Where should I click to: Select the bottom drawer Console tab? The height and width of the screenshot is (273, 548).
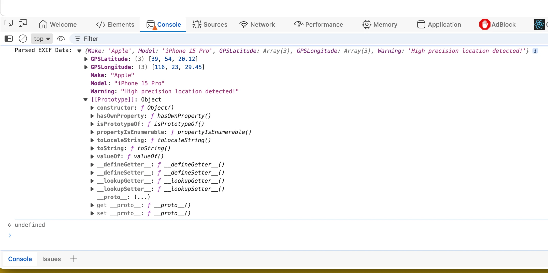(x=20, y=259)
